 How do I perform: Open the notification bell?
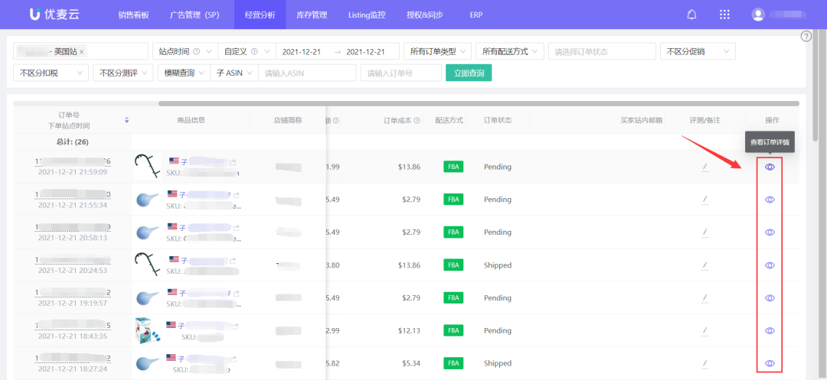point(691,15)
